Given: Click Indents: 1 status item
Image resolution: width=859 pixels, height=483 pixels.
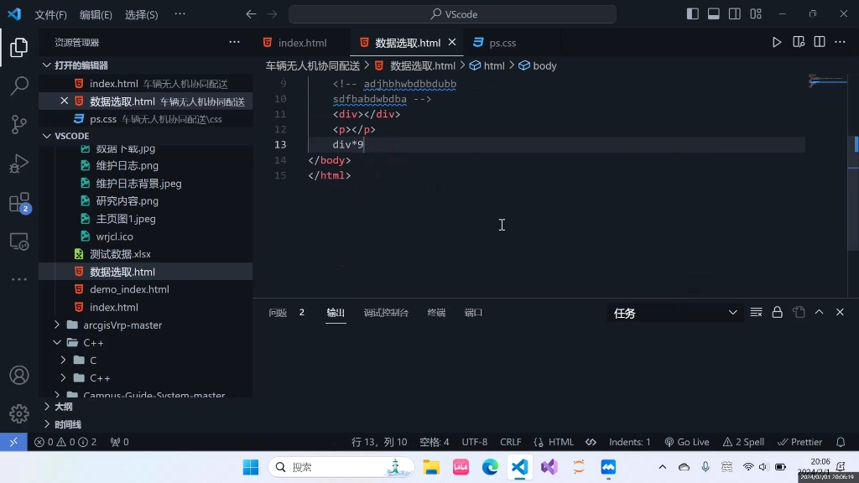Looking at the screenshot, I should (x=629, y=442).
